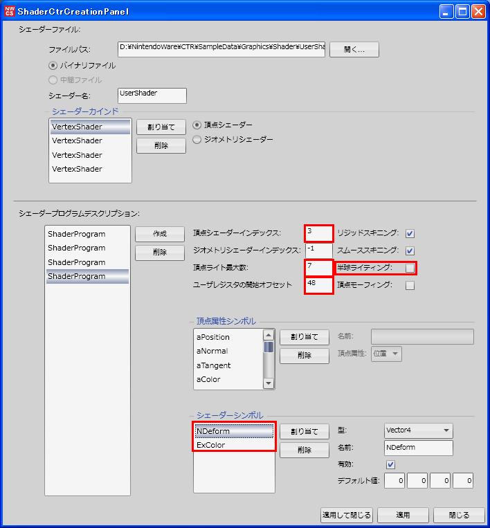This screenshot has width=490, height=528.
Task: Click 作成 to create shader program
Action: 159,235
